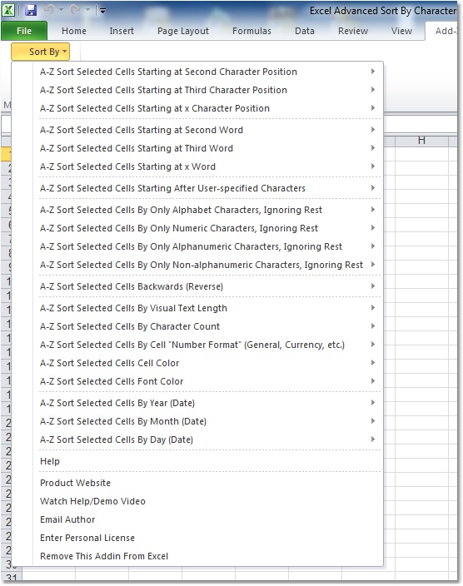This screenshot has height=586, width=463.
Task: Select column H header
Action: (x=421, y=141)
